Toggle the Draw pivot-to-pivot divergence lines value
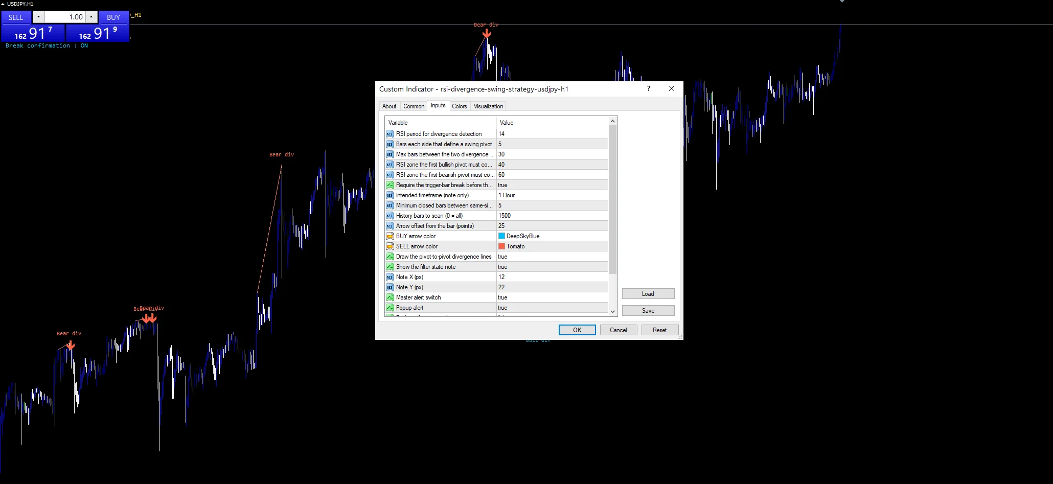This screenshot has height=484, width=1053. click(x=552, y=257)
